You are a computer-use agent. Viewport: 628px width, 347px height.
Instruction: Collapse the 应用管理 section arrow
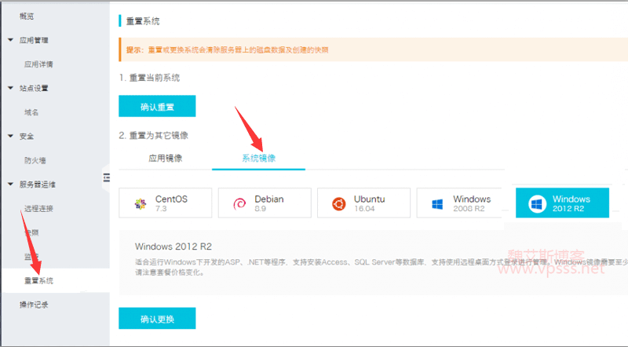(10, 40)
